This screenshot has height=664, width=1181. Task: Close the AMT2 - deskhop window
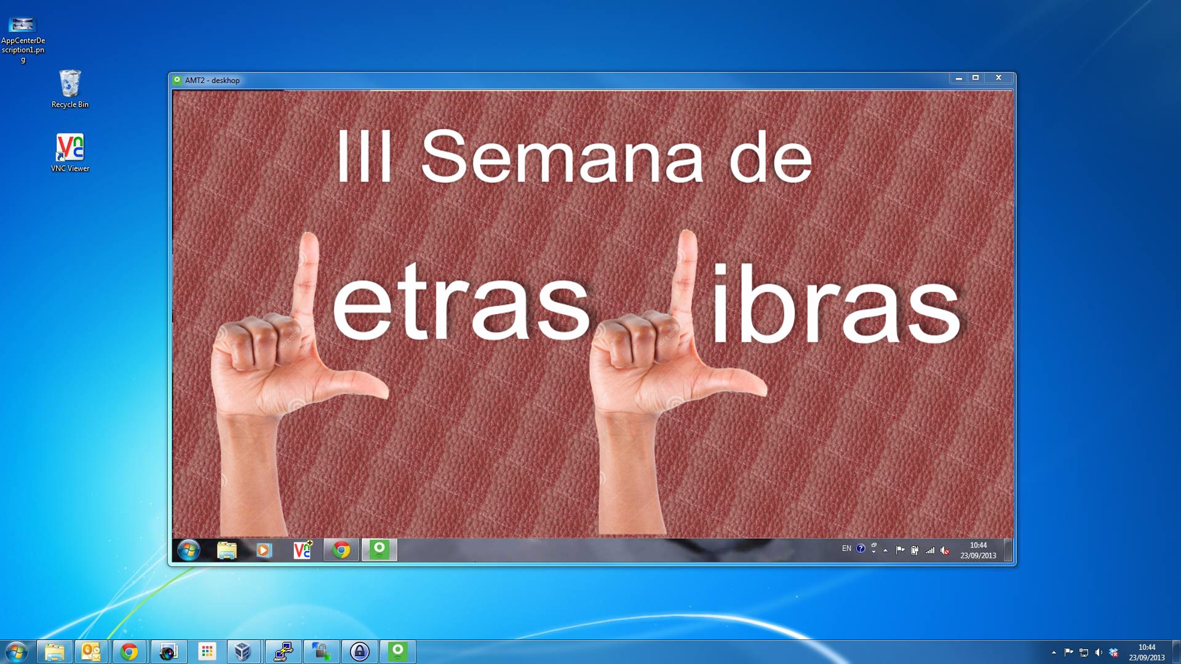(x=999, y=78)
